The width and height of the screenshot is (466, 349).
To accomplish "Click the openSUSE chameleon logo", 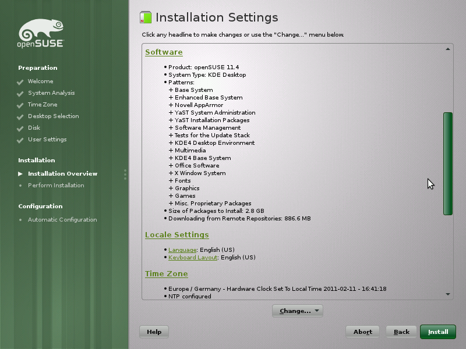I will (41, 33).
